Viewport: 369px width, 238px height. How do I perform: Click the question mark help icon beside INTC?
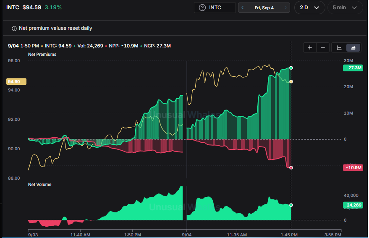tap(202, 8)
